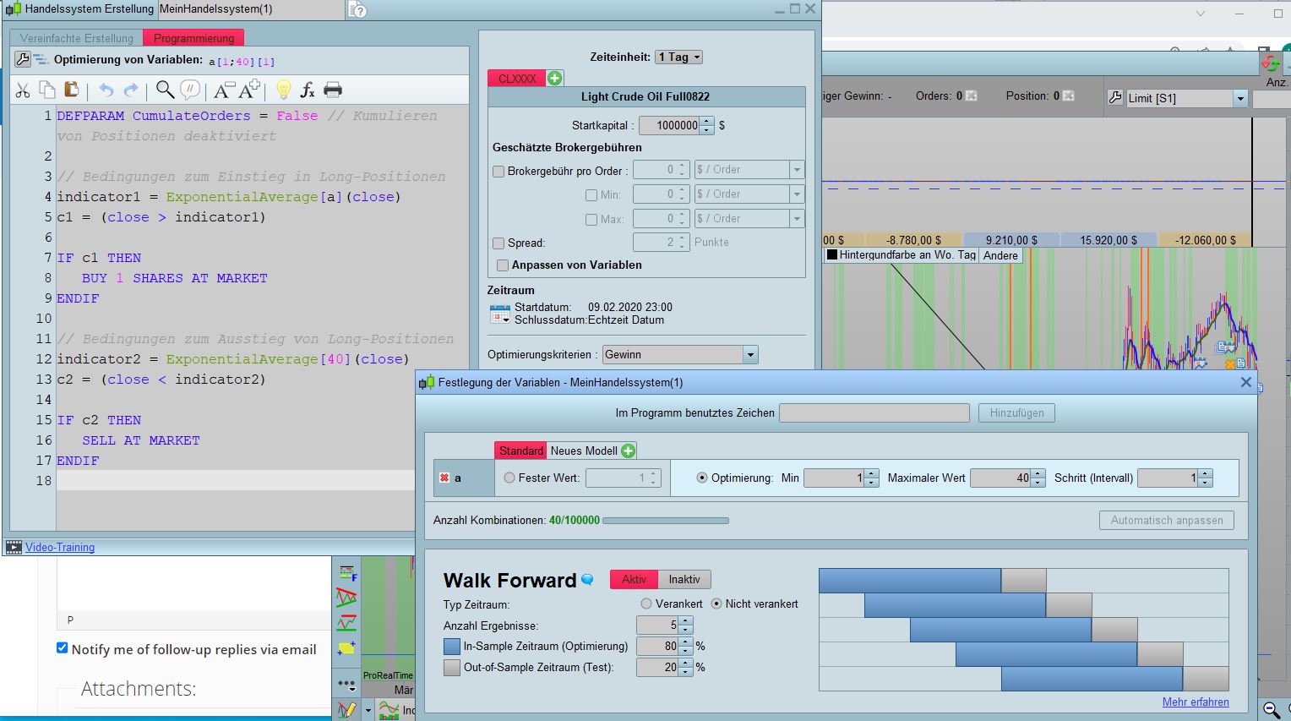Click the Andere button on chart
Image resolution: width=1291 pixels, height=721 pixels.
pyautogui.click(x=1000, y=255)
